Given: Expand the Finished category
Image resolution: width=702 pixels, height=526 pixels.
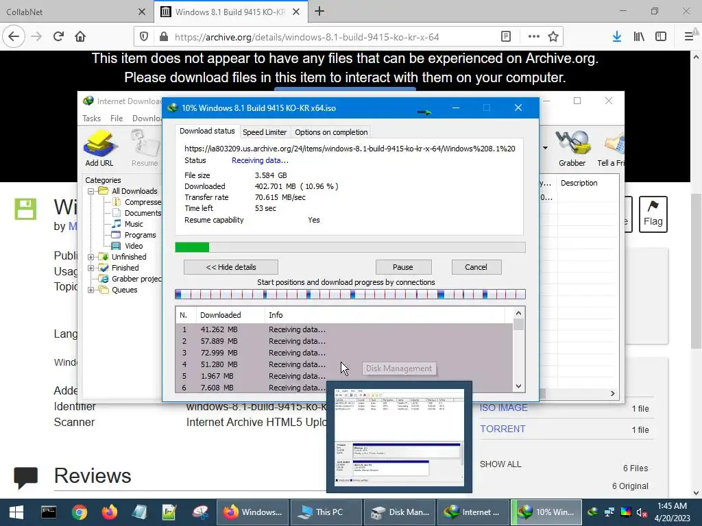Looking at the screenshot, I should (91, 268).
